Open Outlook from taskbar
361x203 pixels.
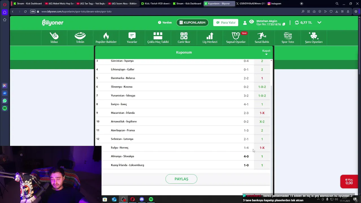click(114, 199)
